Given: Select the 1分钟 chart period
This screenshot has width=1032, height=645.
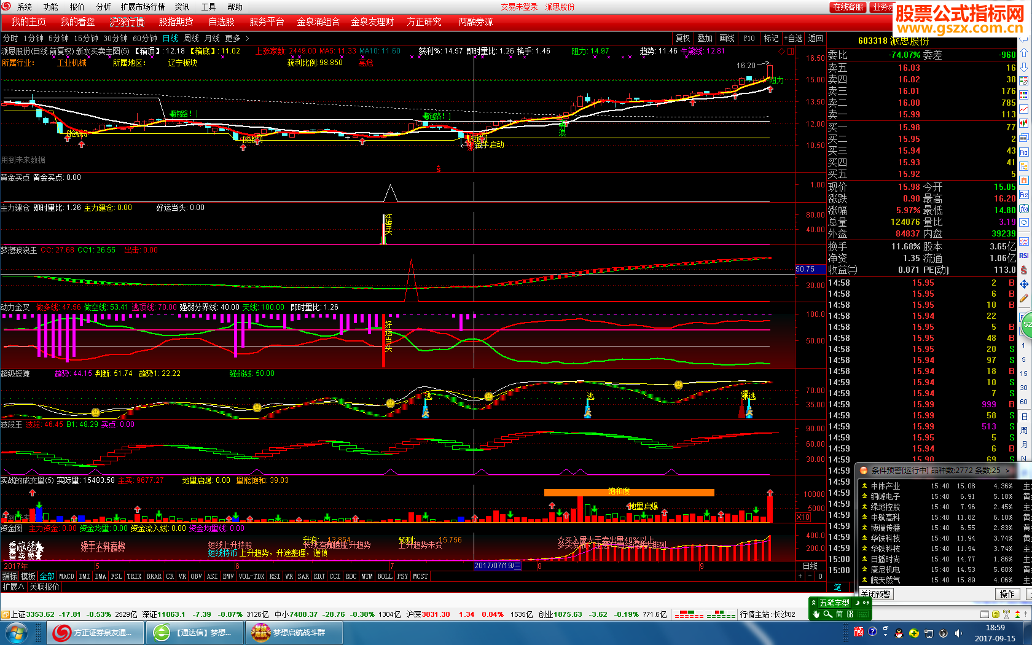Looking at the screenshot, I should pyautogui.click(x=33, y=38).
